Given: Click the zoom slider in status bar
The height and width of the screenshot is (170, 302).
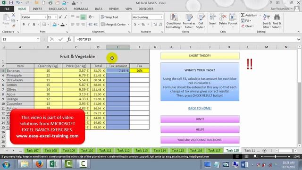Looking at the screenshot, I should [x=275, y=156].
